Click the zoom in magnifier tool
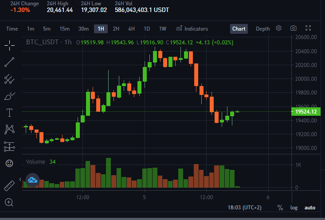This screenshot has width=325, height=220. click(x=9, y=202)
